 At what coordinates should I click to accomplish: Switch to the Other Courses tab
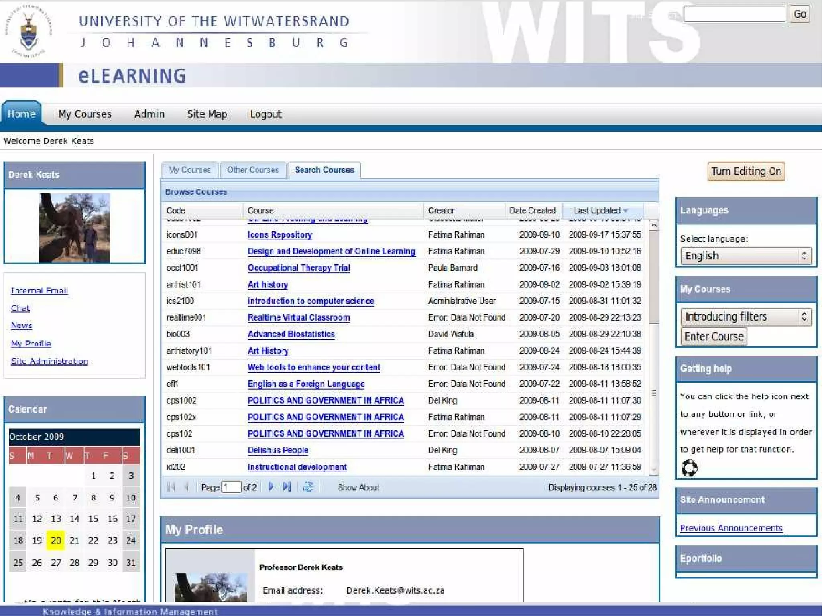coord(253,170)
